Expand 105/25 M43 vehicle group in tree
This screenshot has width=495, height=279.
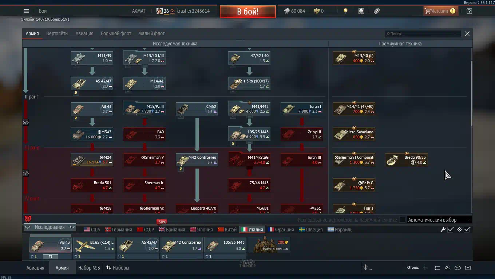249,134
